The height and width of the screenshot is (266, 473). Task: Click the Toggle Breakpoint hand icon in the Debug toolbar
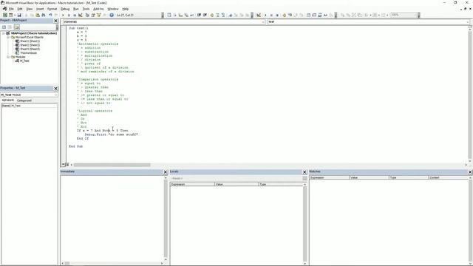(x=284, y=15)
